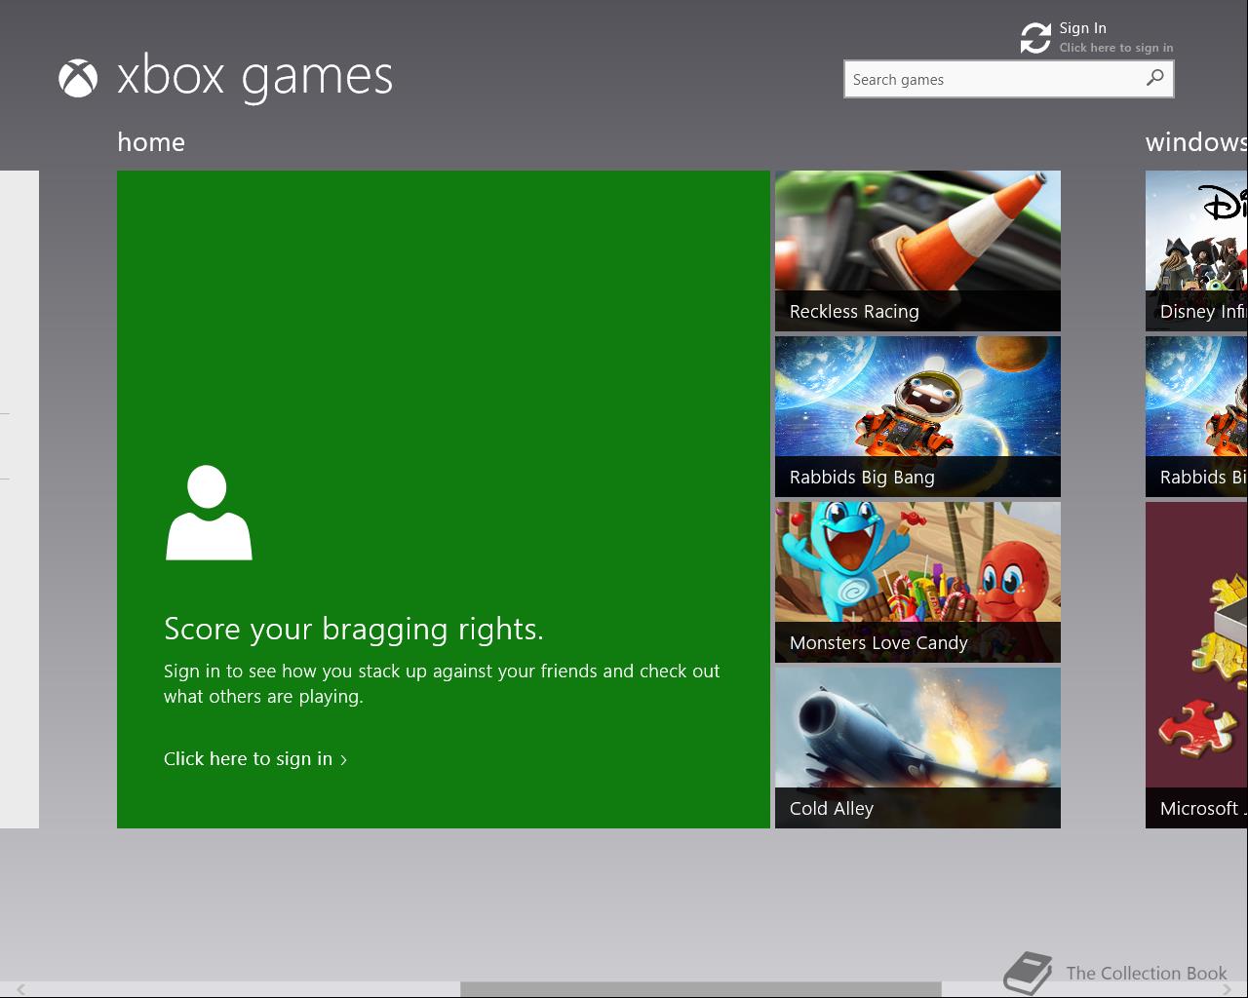
Task: Open the Rabbids Big Bang tile under home
Action: point(917,416)
